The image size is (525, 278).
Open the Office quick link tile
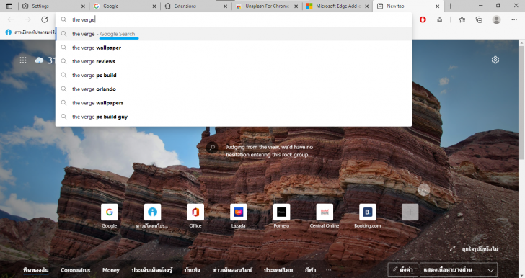[195, 212]
